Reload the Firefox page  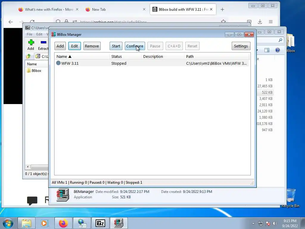(x=32, y=21)
